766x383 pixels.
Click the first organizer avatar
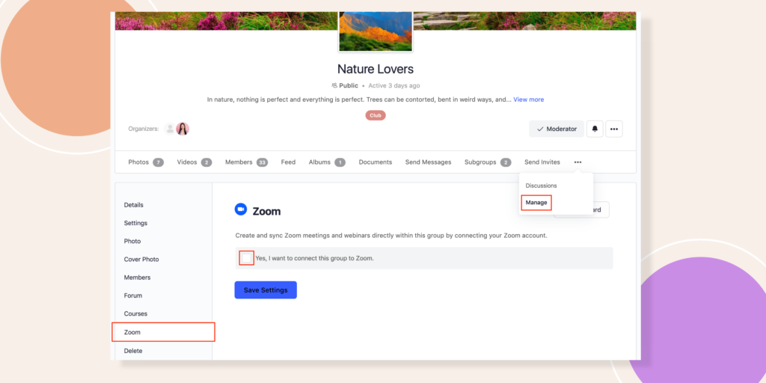[x=170, y=129]
